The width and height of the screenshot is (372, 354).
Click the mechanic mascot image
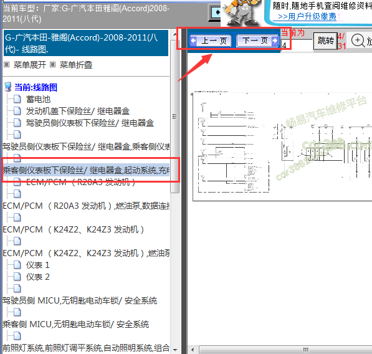coord(242,12)
